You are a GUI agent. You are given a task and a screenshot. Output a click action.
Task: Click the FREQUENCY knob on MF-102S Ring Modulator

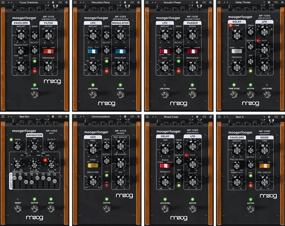(120, 68)
